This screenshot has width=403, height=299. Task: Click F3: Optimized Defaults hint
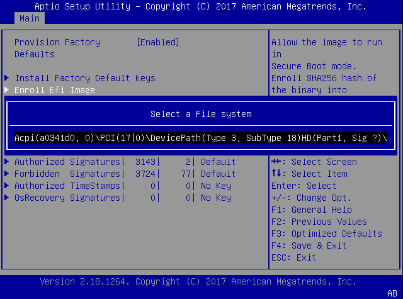click(x=327, y=234)
